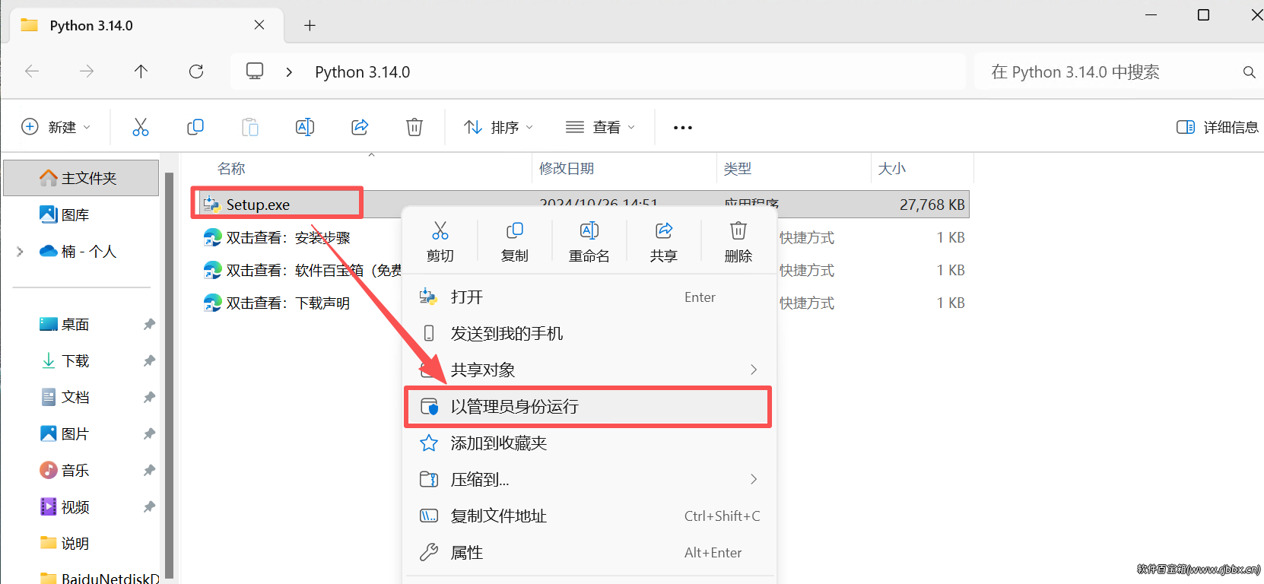Click 打开 (Open) in context menu
Viewport: 1264px width, 584px height.
[x=589, y=297]
